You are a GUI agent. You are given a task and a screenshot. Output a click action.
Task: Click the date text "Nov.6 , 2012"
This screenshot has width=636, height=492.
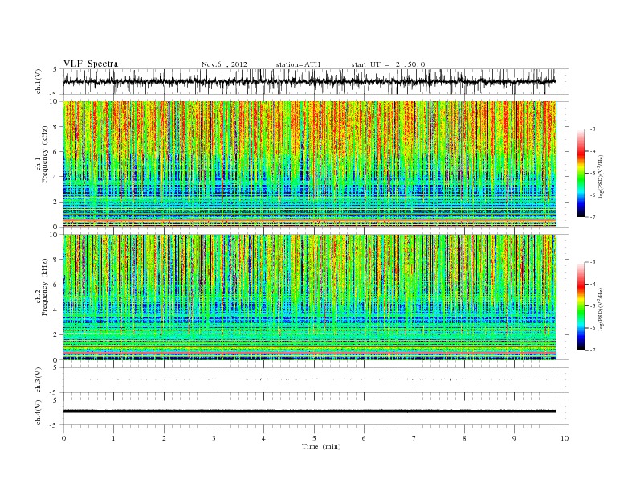(x=224, y=64)
